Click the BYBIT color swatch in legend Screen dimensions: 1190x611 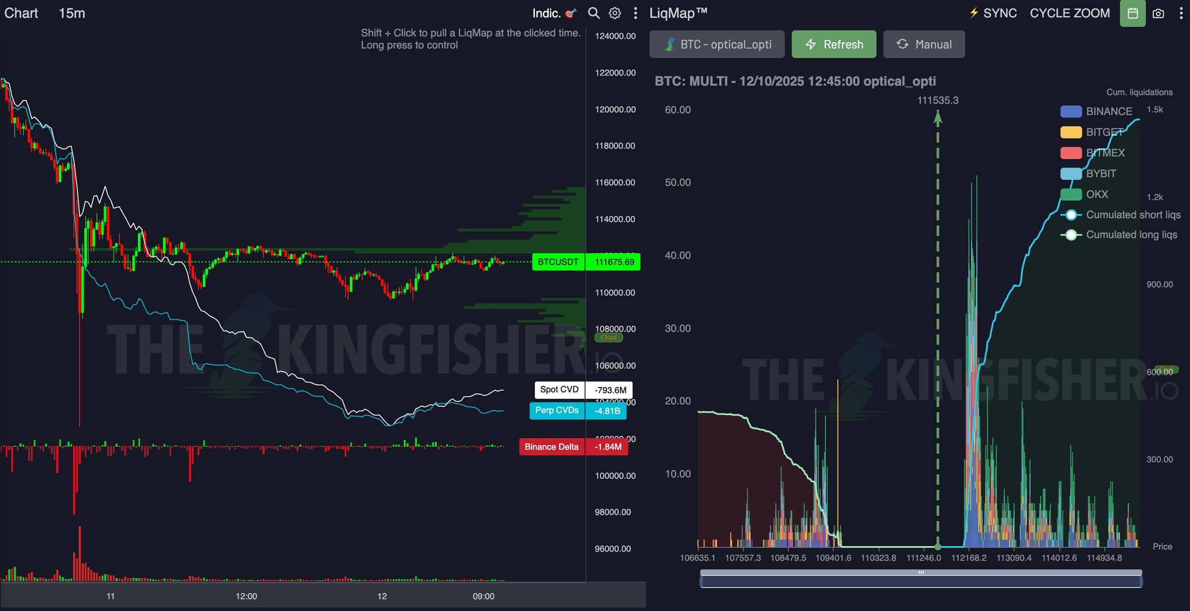1070,174
